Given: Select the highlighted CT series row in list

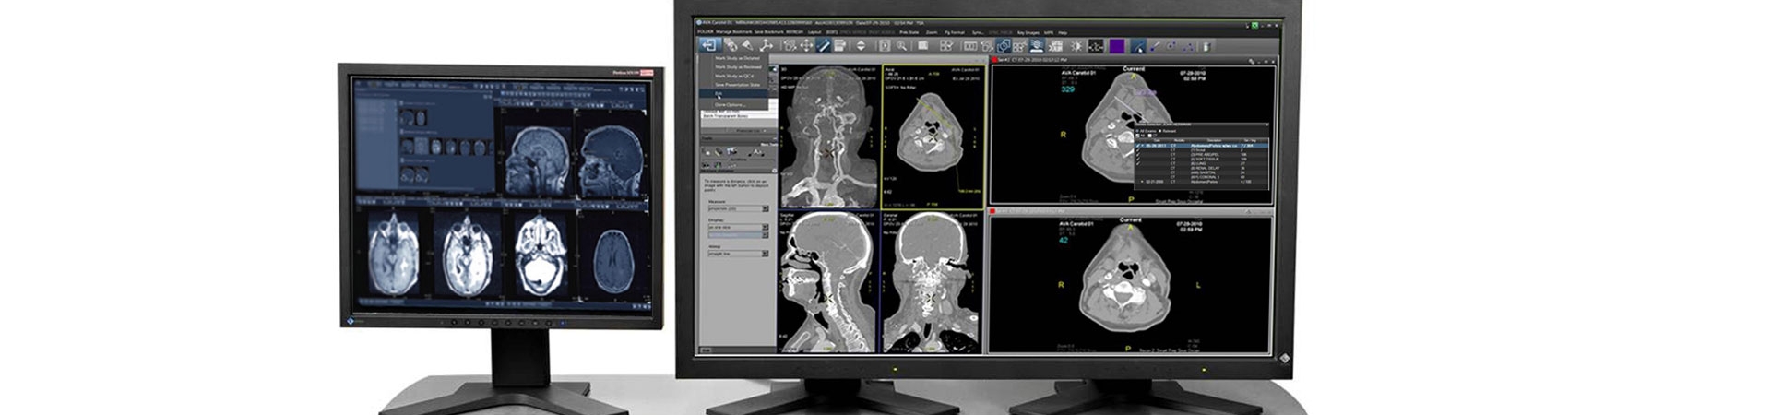Looking at the screenshot, I should click(x=1202, y=146).
